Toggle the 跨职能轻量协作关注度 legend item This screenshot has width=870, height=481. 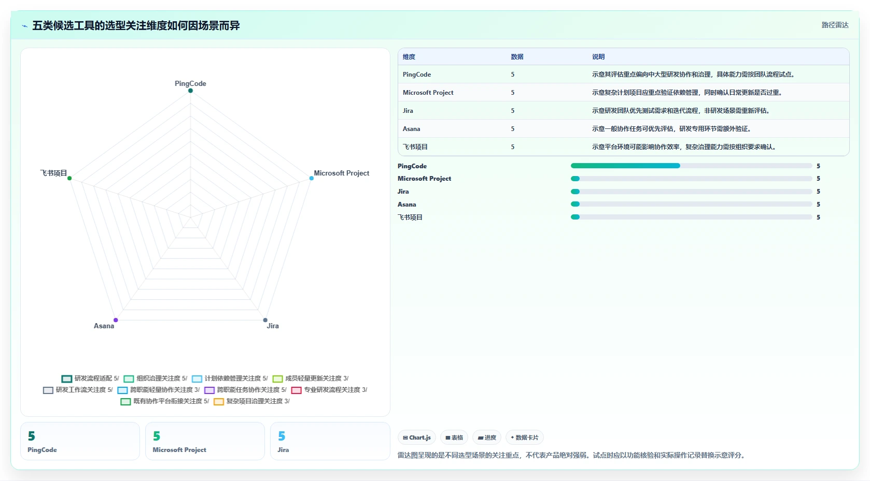coord(159,390)
